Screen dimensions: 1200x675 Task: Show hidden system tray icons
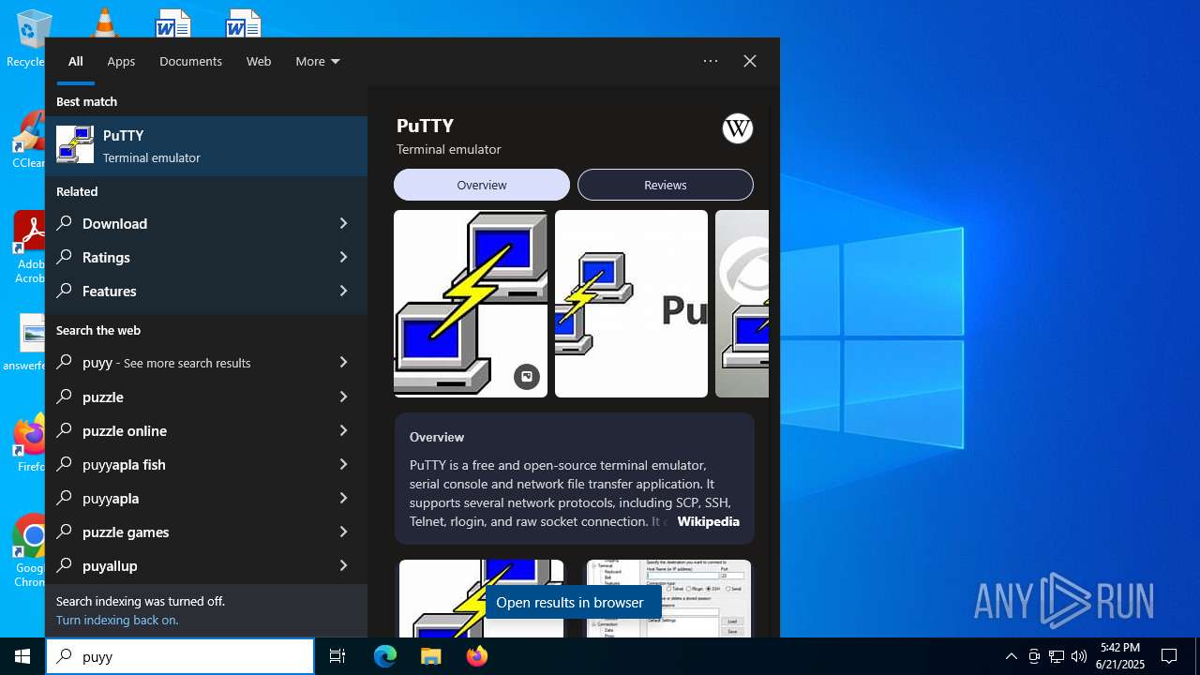coord(1011,656)
